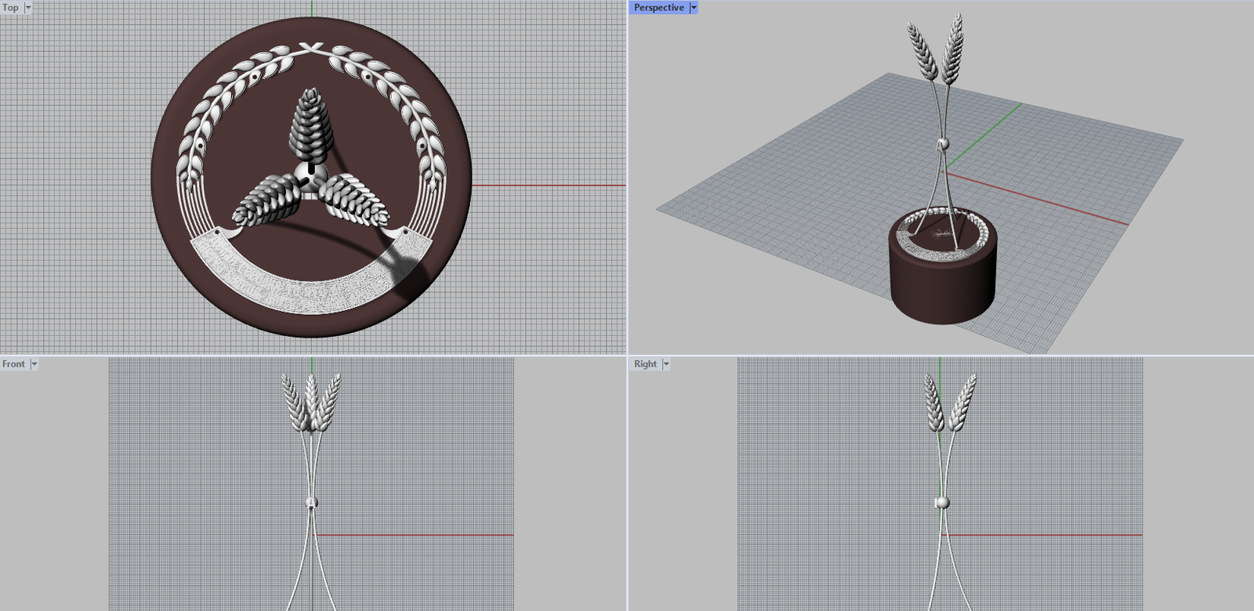1254x611 pixels.
Task: Pick the lower-left wheat cone in Top view
Action: pos(266,202)
